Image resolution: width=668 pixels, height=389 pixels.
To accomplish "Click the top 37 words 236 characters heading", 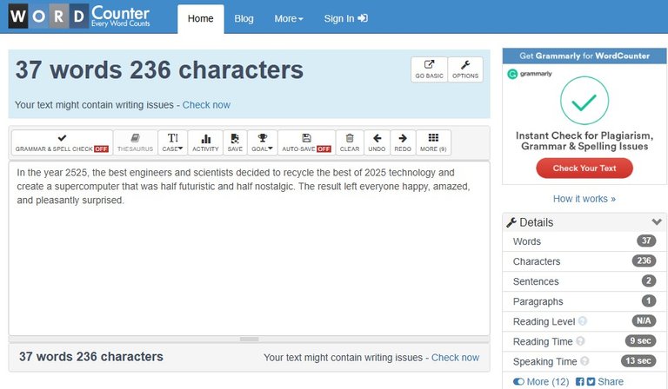I will [x=159, y=69].
